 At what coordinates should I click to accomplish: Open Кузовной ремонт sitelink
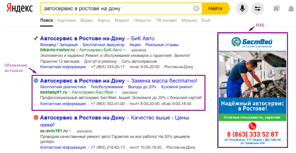tap(177, 87)
